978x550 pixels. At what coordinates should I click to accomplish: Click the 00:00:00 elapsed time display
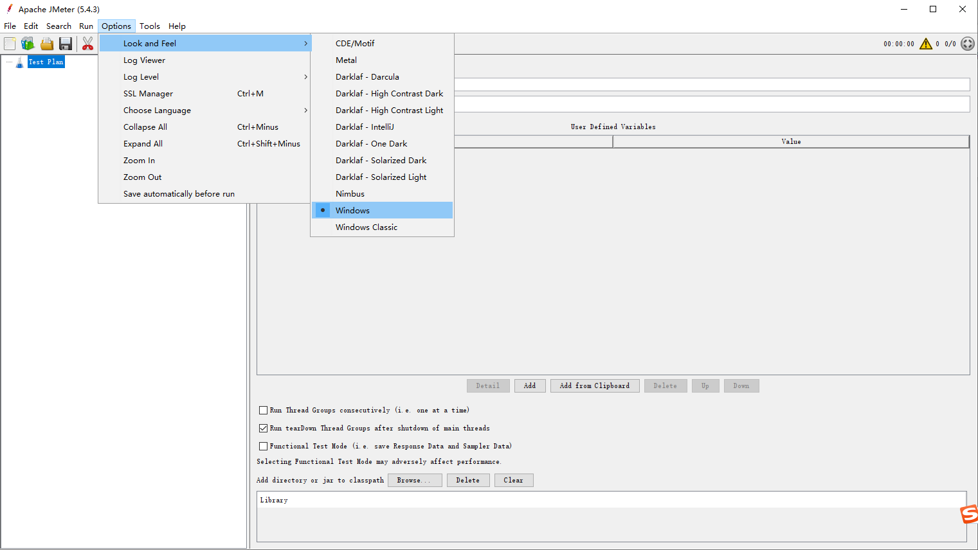(x=899, y=44)
